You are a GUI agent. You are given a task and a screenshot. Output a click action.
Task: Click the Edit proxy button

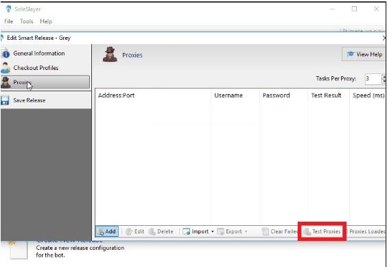(134, 231)
